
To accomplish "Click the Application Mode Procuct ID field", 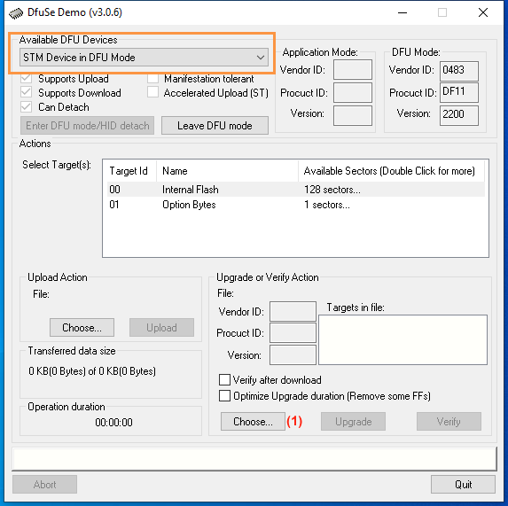I will pyautogui.click(x=353, y=92).
